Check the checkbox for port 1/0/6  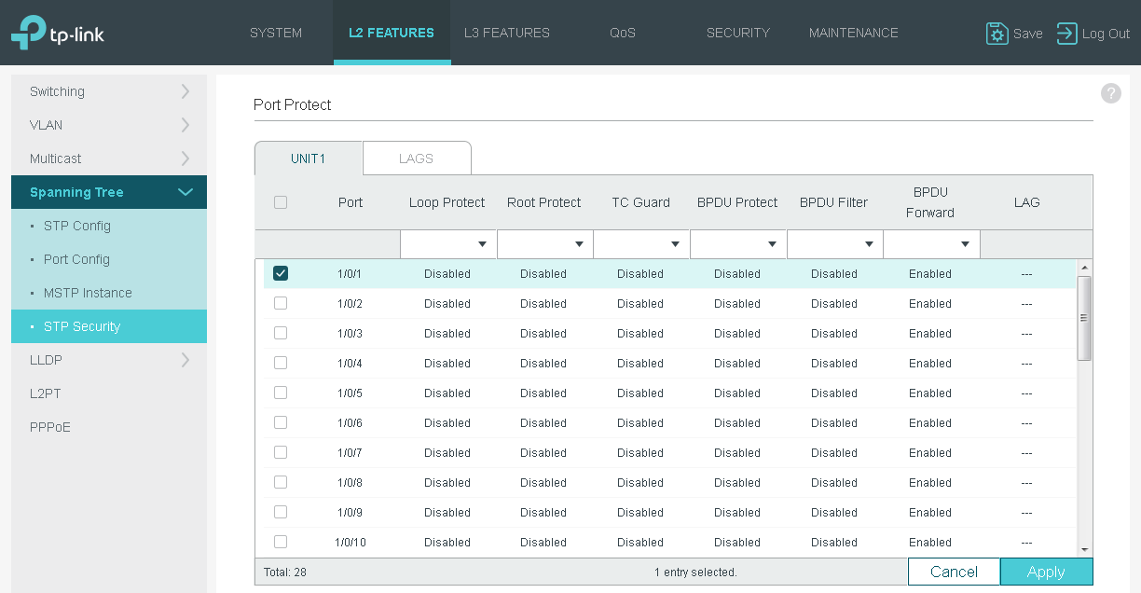click(281, 422)
